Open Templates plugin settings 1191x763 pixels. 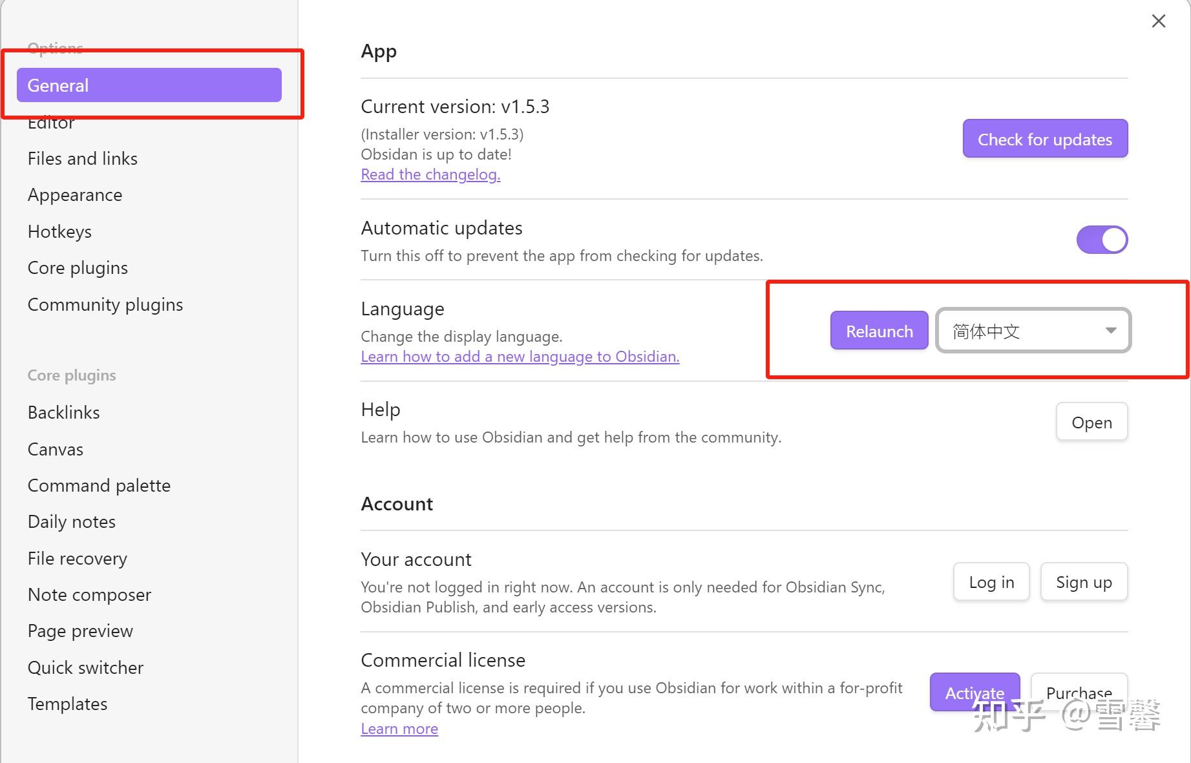tap(67, 704)
